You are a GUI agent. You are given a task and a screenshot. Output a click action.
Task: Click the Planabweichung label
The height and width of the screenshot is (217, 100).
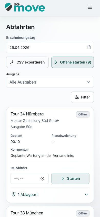pos(64,136)
